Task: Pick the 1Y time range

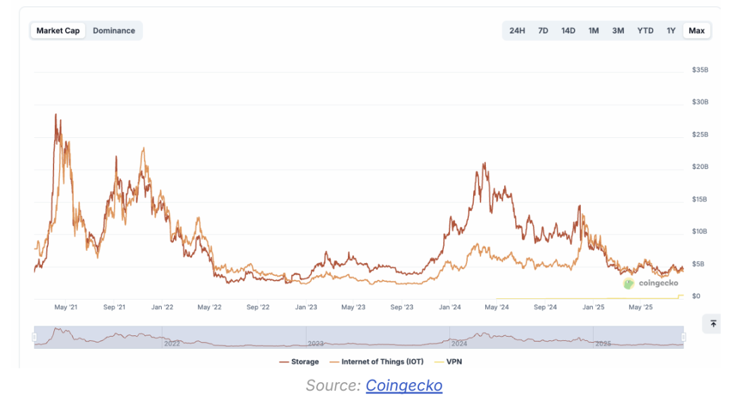Action: (671, 30)
